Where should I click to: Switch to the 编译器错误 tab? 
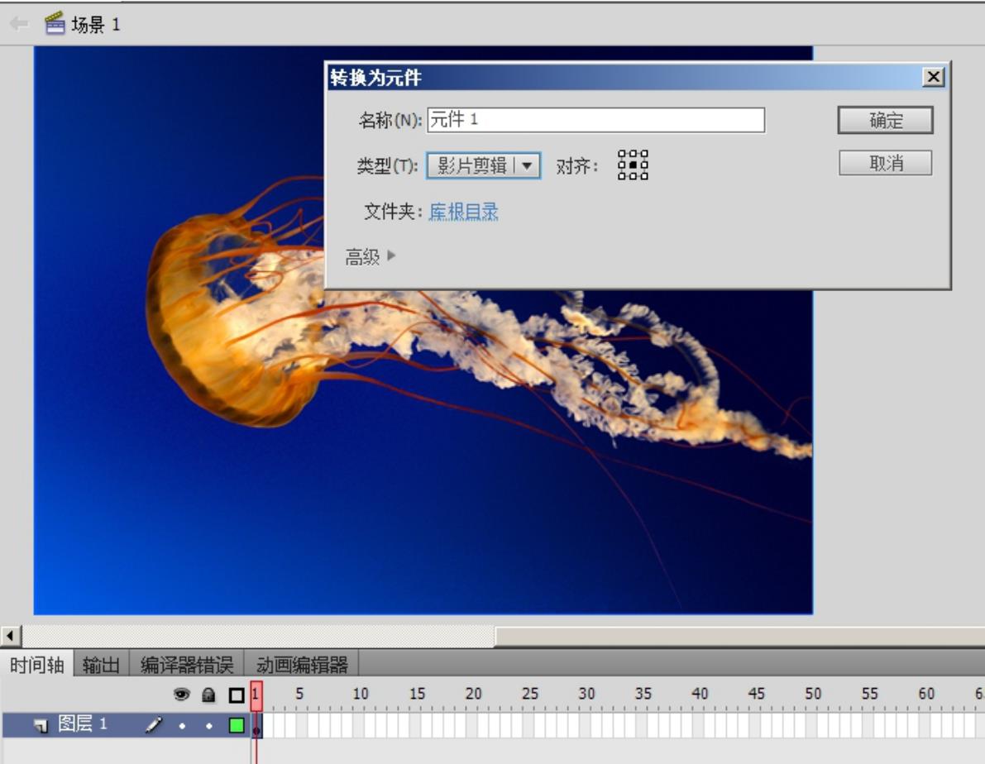coord(186,665)
